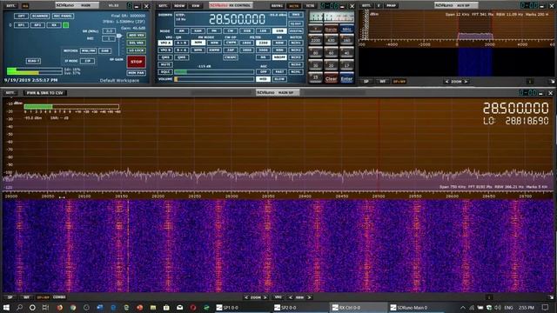The width and height of the screenshot is (557, 313).
Task: Toggle BIAS-T in Main window
Action: coord(33,61)
